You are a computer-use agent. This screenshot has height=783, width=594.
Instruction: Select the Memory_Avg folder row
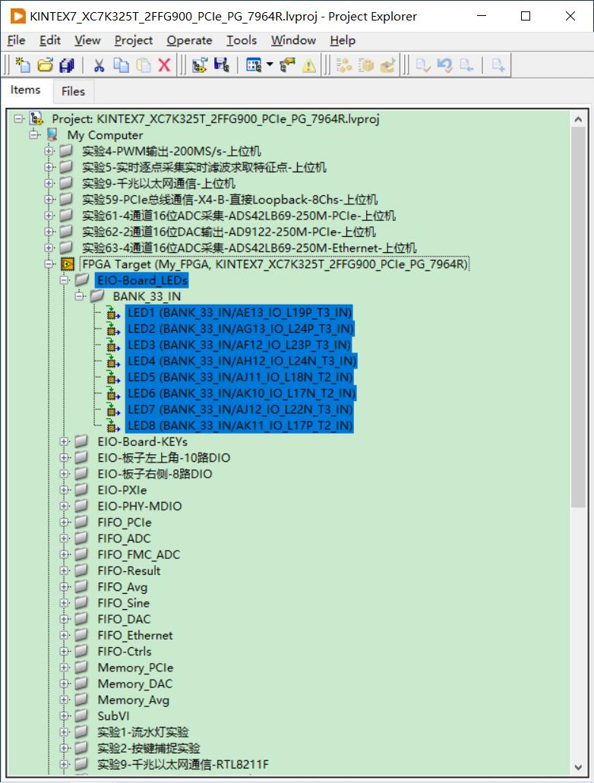(x=134, y=700)
